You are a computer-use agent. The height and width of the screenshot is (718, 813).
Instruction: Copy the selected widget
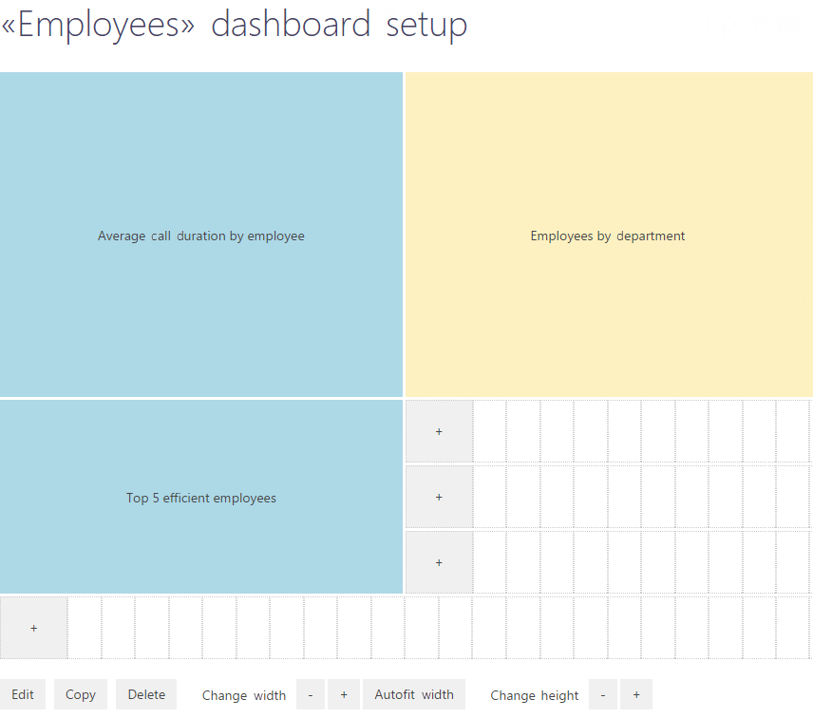click(x=80, y=694)
